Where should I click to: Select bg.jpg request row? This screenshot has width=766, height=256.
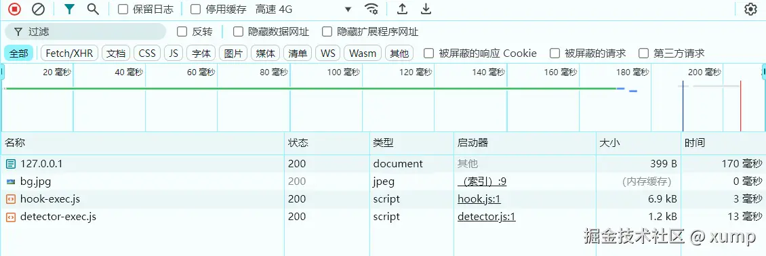click(383, 182)
